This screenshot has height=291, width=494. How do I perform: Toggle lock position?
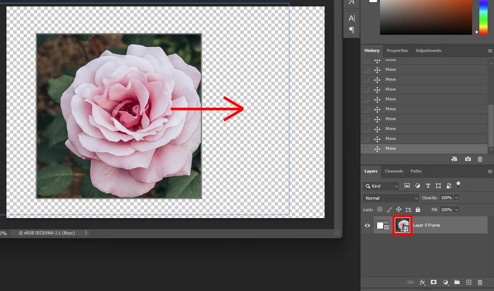click(399, 209)
